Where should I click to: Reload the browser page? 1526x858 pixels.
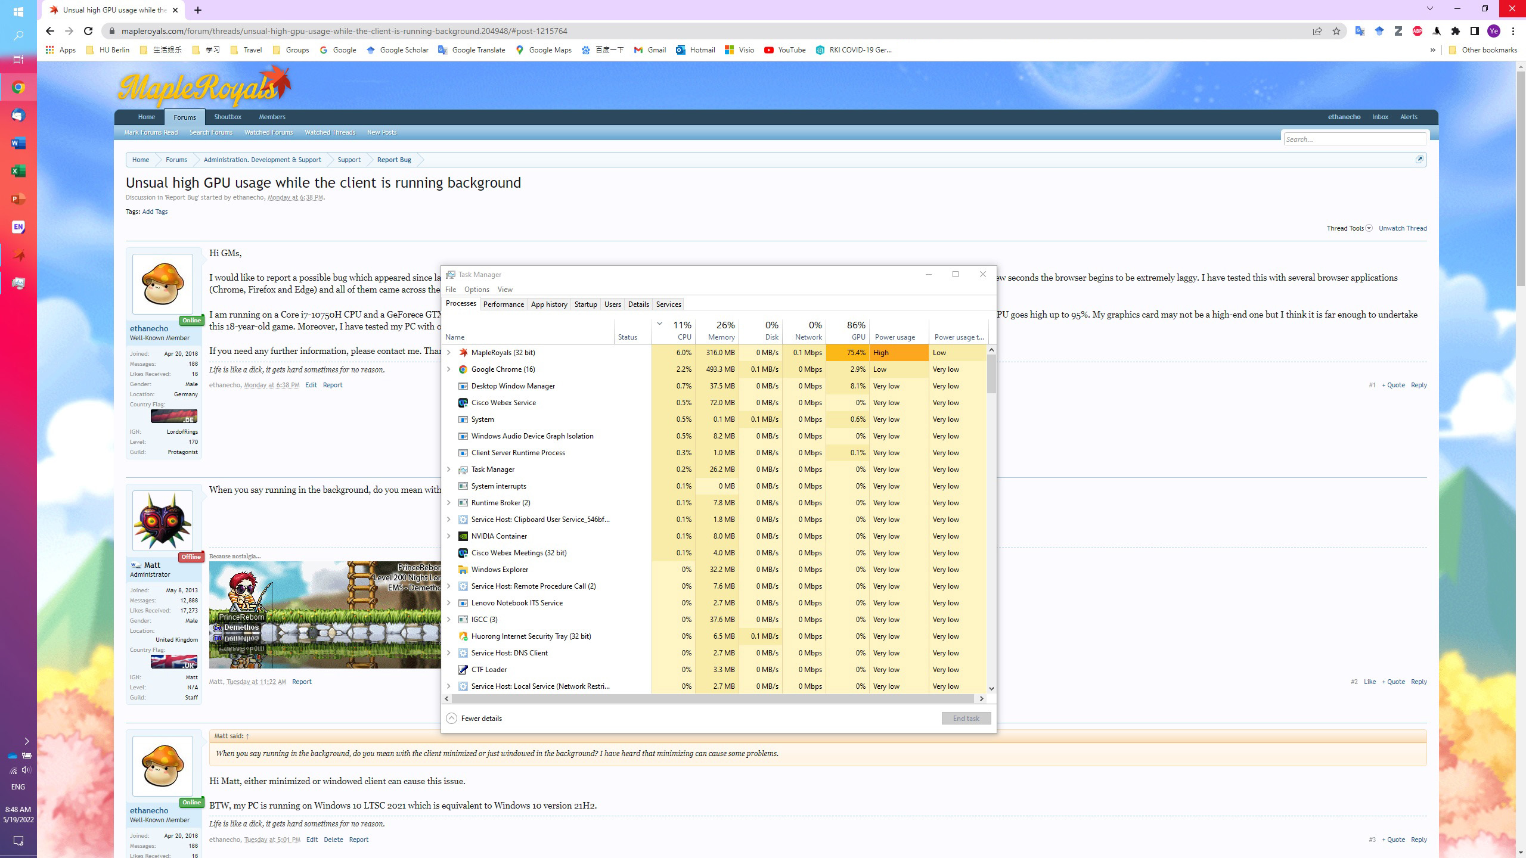[x=88, y=31]
